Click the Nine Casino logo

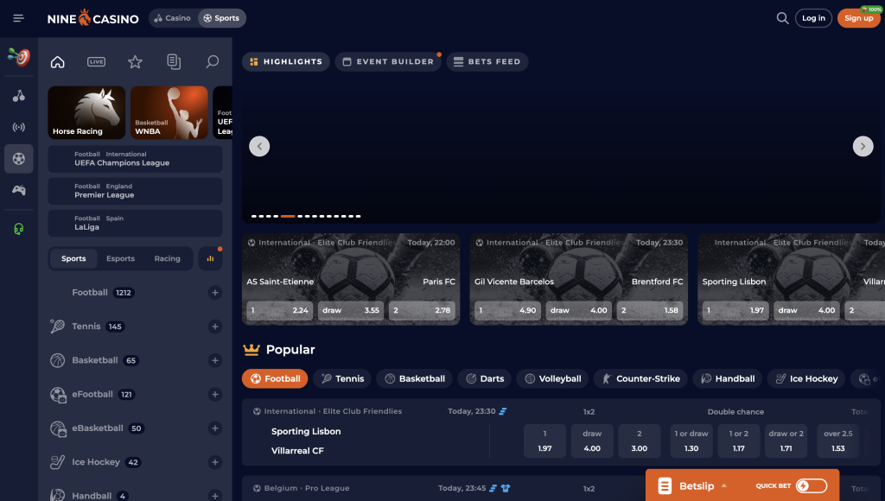[93, 18]
